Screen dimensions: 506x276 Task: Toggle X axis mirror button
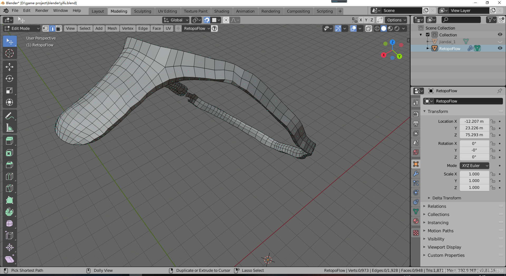(361, 20)
